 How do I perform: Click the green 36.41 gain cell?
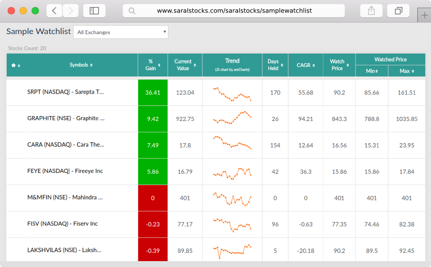[x=153, y=93]
